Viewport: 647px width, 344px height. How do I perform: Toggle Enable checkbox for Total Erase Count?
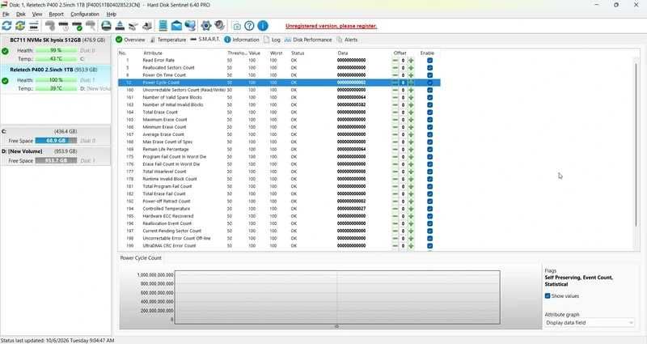[429, 113]
